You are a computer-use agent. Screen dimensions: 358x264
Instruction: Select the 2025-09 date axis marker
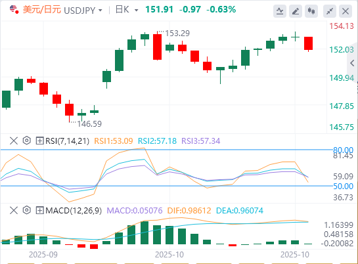point(43,255)
